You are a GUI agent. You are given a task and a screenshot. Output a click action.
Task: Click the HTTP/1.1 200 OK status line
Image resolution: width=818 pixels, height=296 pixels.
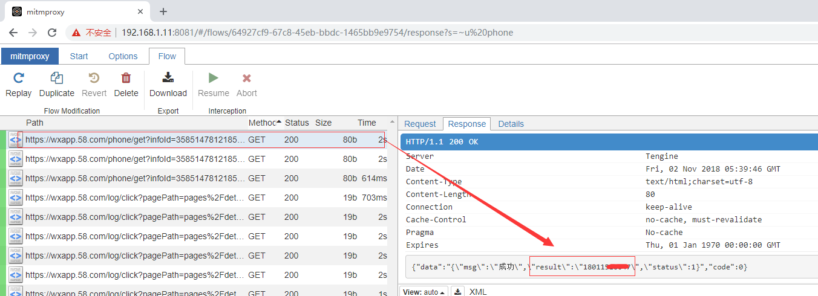[442, 141]
